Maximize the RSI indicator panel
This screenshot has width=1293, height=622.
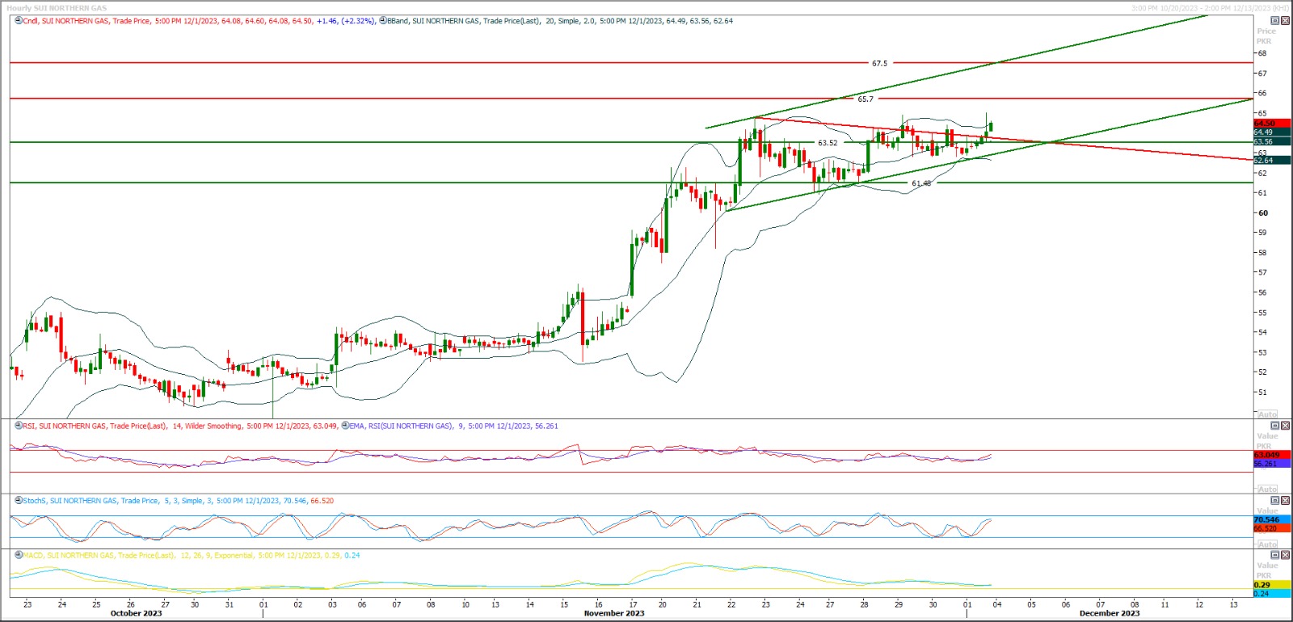coord(1275,426)
